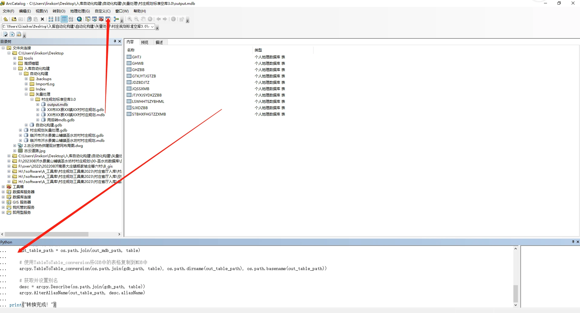Viewport: 580px width, 313px height.
Task: Click the Up One Level folder icon
Action: pos(5,19)
